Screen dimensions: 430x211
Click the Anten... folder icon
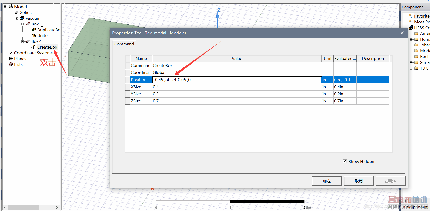[417, 33]
